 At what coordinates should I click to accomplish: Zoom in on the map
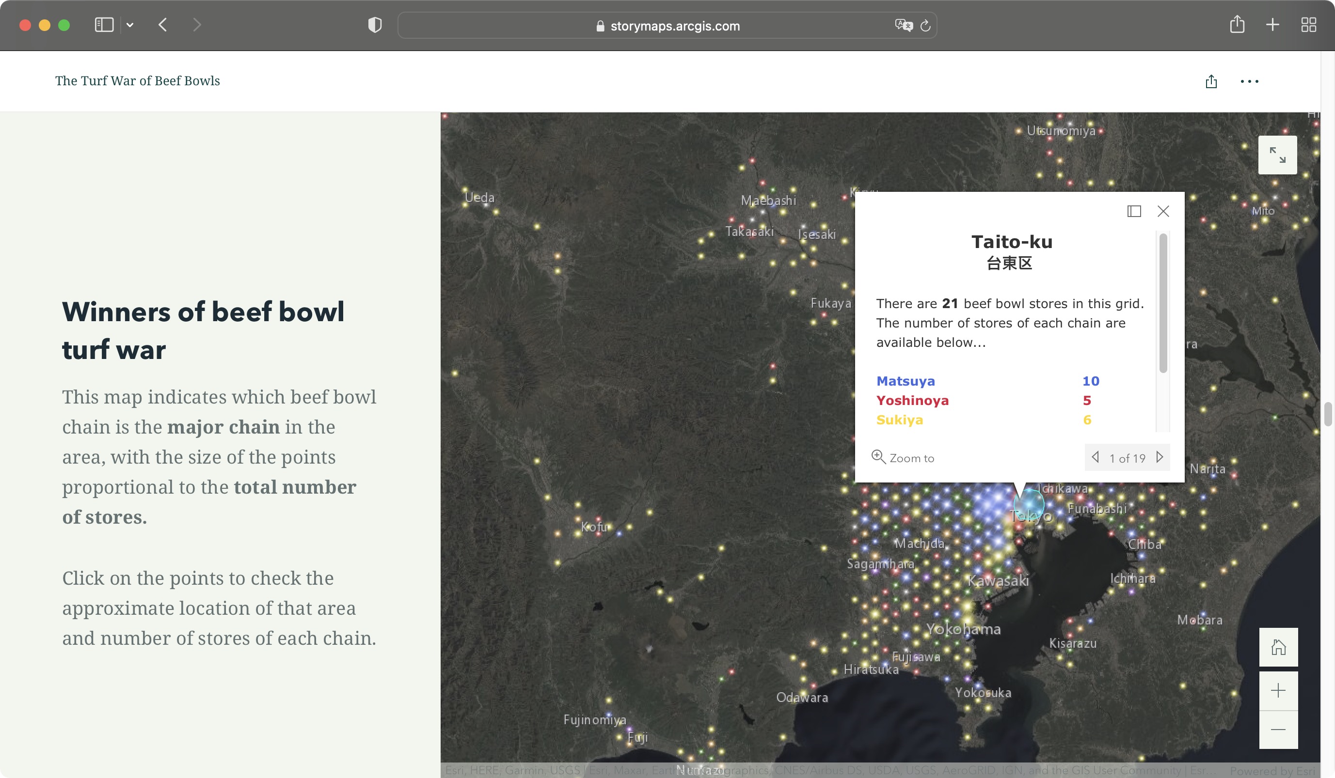click(1278, 691)
